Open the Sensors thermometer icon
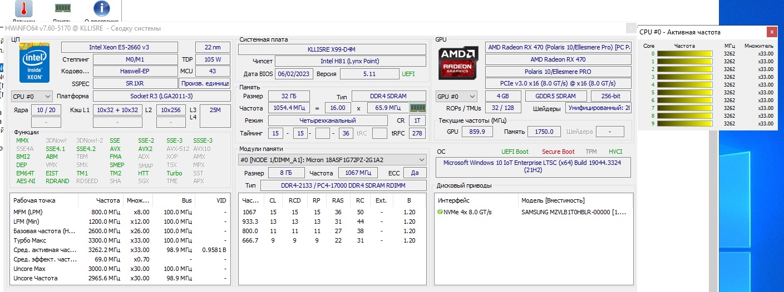 tap(23, 9)
